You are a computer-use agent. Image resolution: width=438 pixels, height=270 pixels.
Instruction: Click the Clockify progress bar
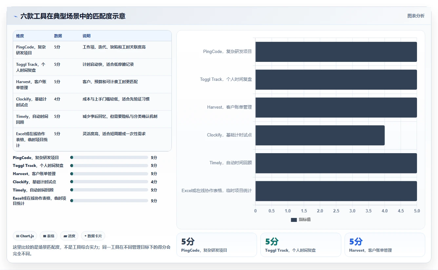[x=109, y=182]
